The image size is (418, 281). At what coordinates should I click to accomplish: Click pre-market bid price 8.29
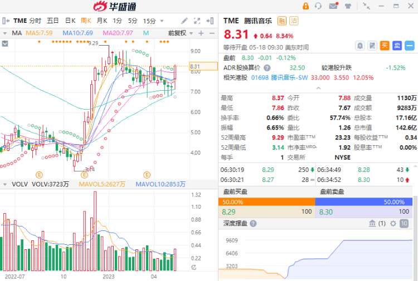229,212
